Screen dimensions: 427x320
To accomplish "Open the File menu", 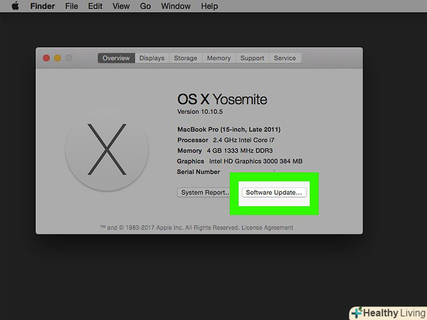I will coord(72,6).
